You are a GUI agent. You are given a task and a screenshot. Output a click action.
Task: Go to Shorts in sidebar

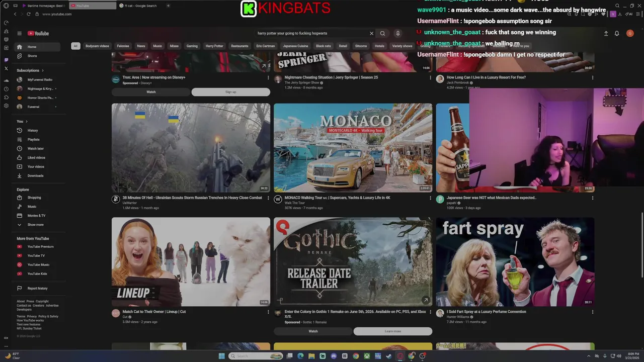(x=38, y=56)
